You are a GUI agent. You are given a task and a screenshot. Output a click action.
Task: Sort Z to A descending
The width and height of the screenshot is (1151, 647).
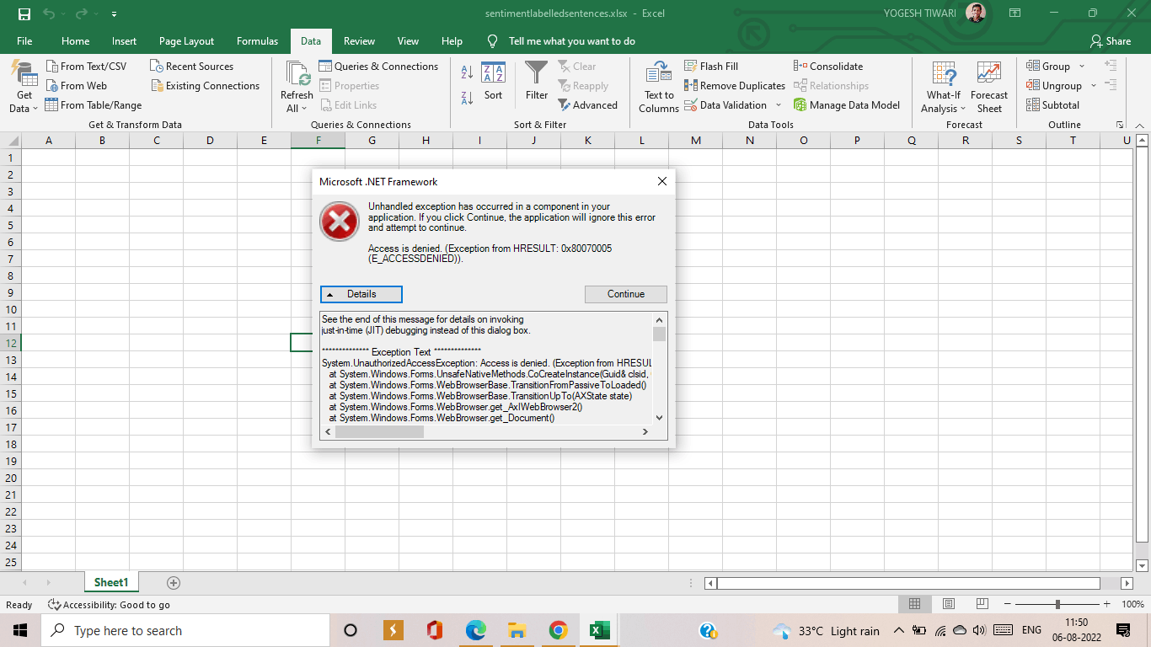tap(467, 99)
